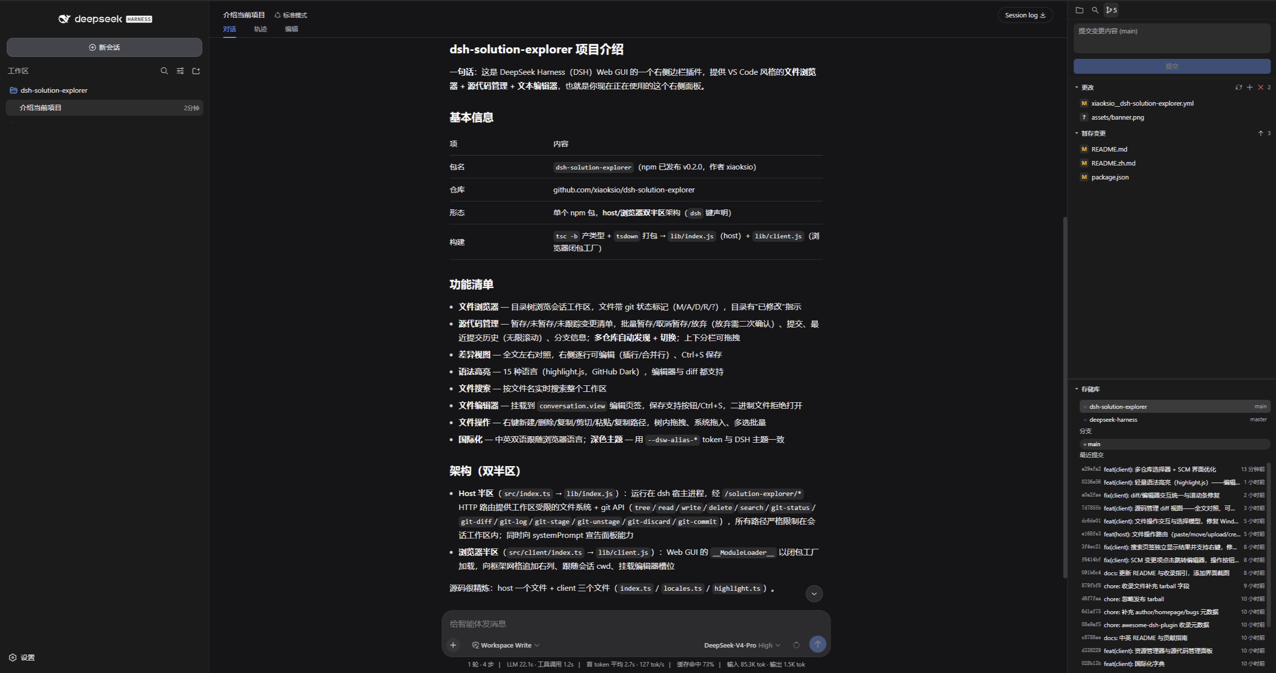Screen dimensions: 1276x673
Task: Click the 介绍当前项目 title in the header
Action: 244,15
